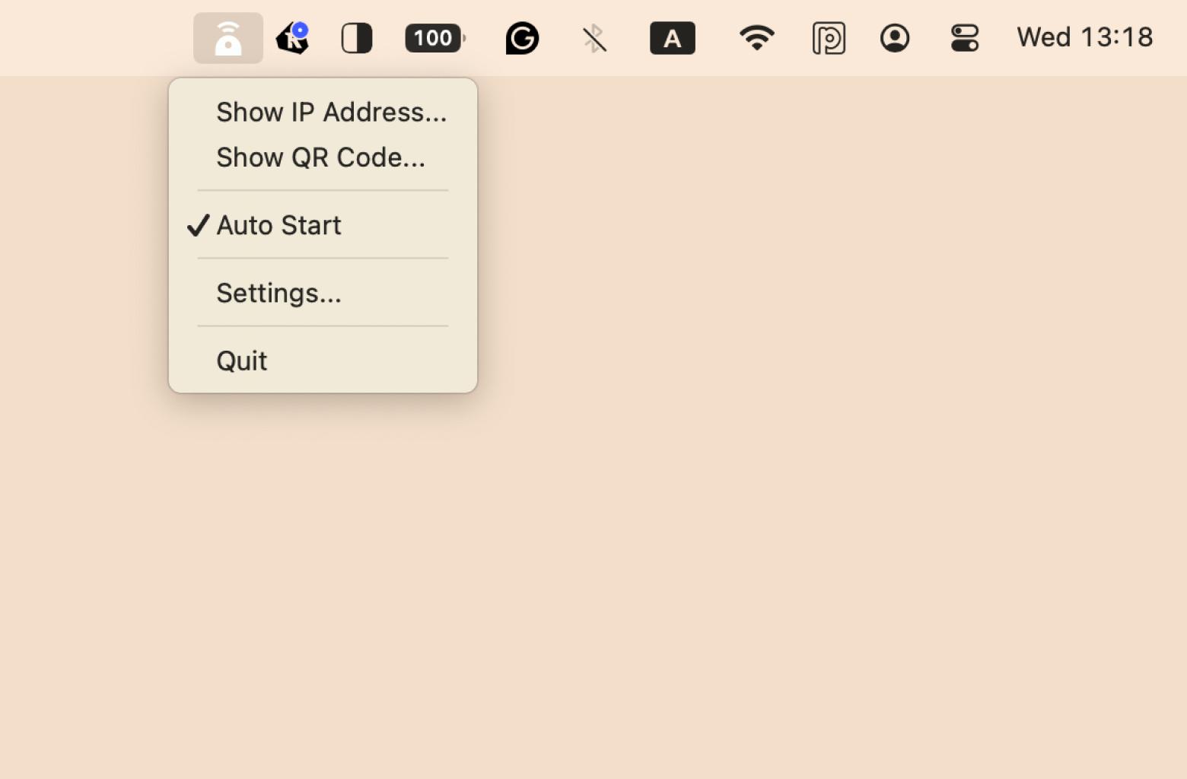Open the battery 100 status indicator
The height and width of the screenshot is (779, 1187).
tap(434, 38)
